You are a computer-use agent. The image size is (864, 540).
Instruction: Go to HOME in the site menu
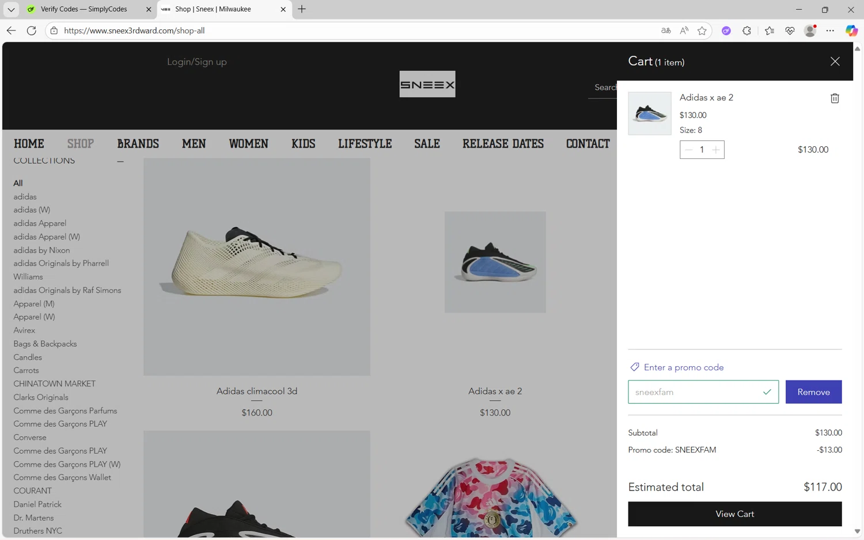pyautogui.click(x=29, y=143)
